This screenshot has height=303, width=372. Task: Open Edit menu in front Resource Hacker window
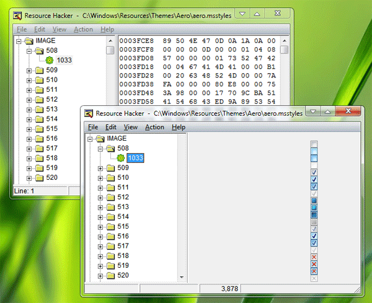pos(111,127)
